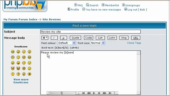Open the Font size dropdown

click(98, 43)
